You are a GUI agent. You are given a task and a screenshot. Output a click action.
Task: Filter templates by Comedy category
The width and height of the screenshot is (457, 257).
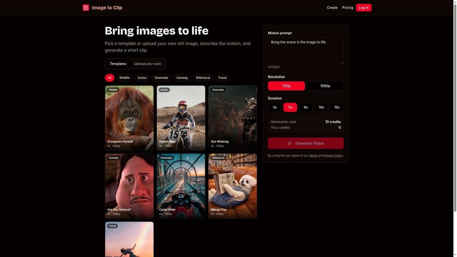182,78
